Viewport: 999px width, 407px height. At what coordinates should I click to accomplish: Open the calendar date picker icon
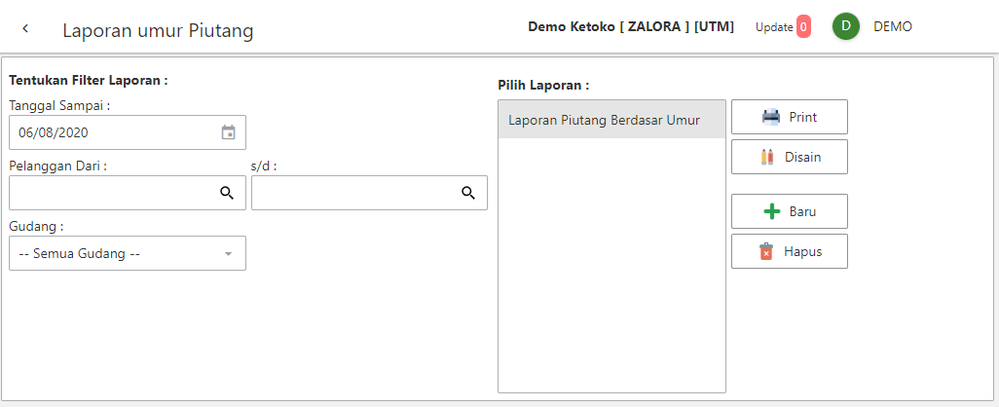pyautogui.click(x=228, y=132)
